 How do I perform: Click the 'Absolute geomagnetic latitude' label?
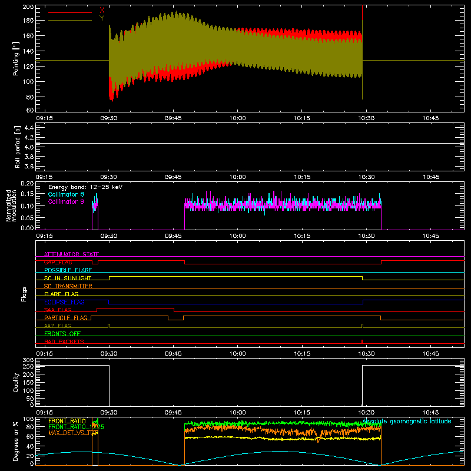coord(407,422)
